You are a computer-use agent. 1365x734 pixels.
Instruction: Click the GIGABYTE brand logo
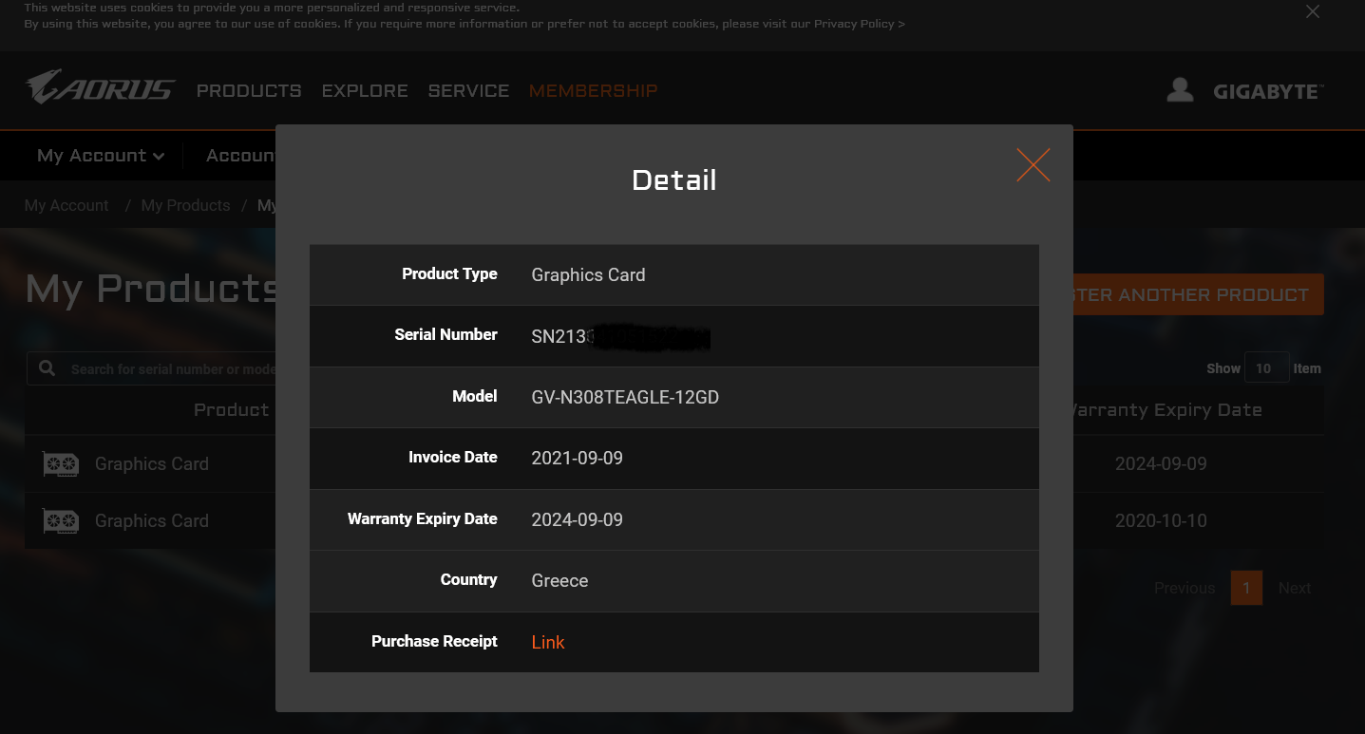point(1268,92)
